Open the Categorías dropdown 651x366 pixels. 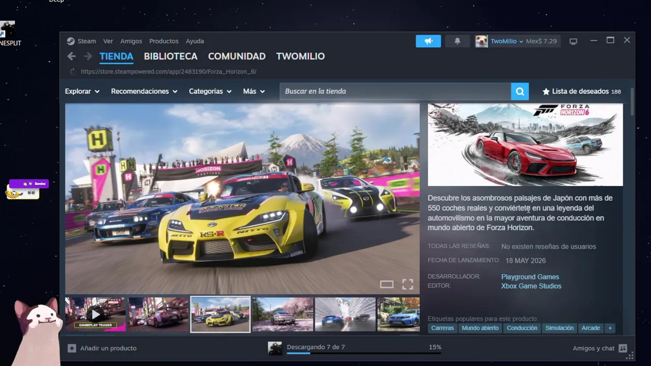tap(211, 91)
